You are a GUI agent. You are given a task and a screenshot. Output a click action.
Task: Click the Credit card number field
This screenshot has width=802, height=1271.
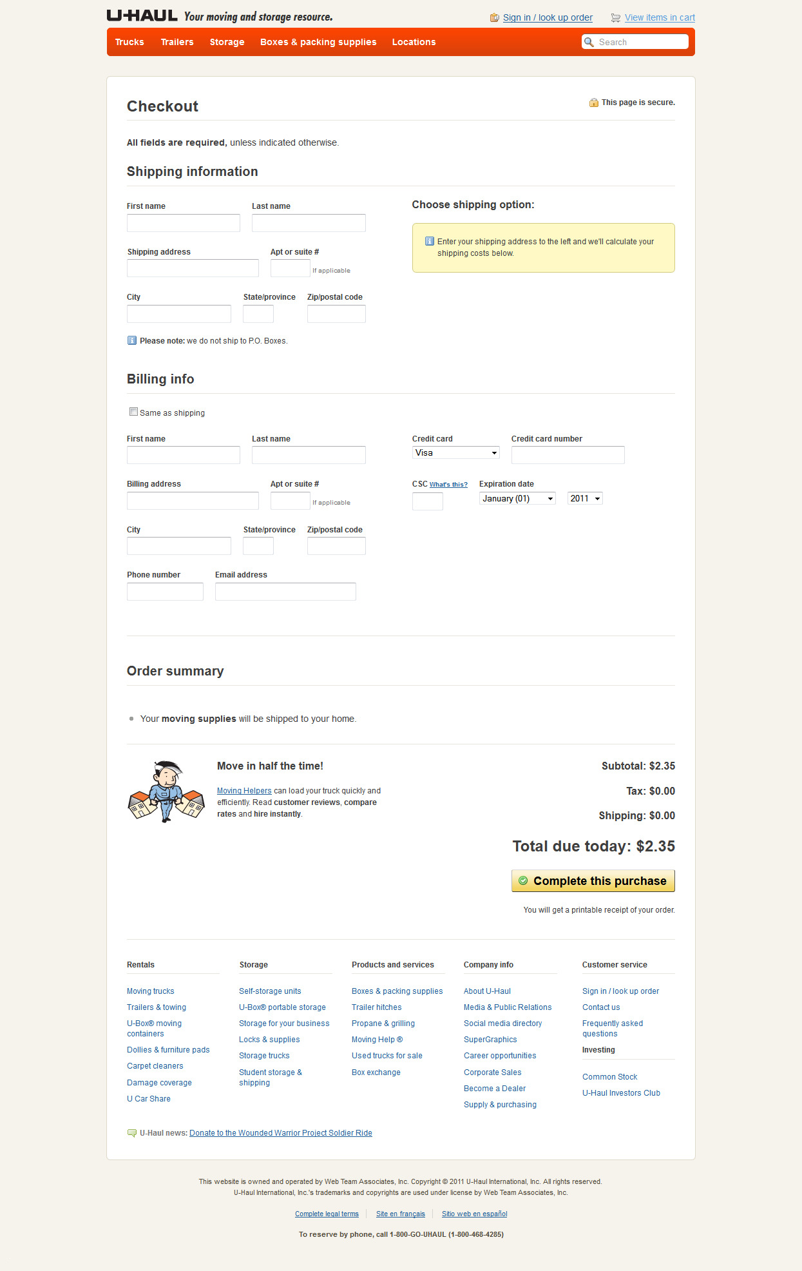[568, 455]
